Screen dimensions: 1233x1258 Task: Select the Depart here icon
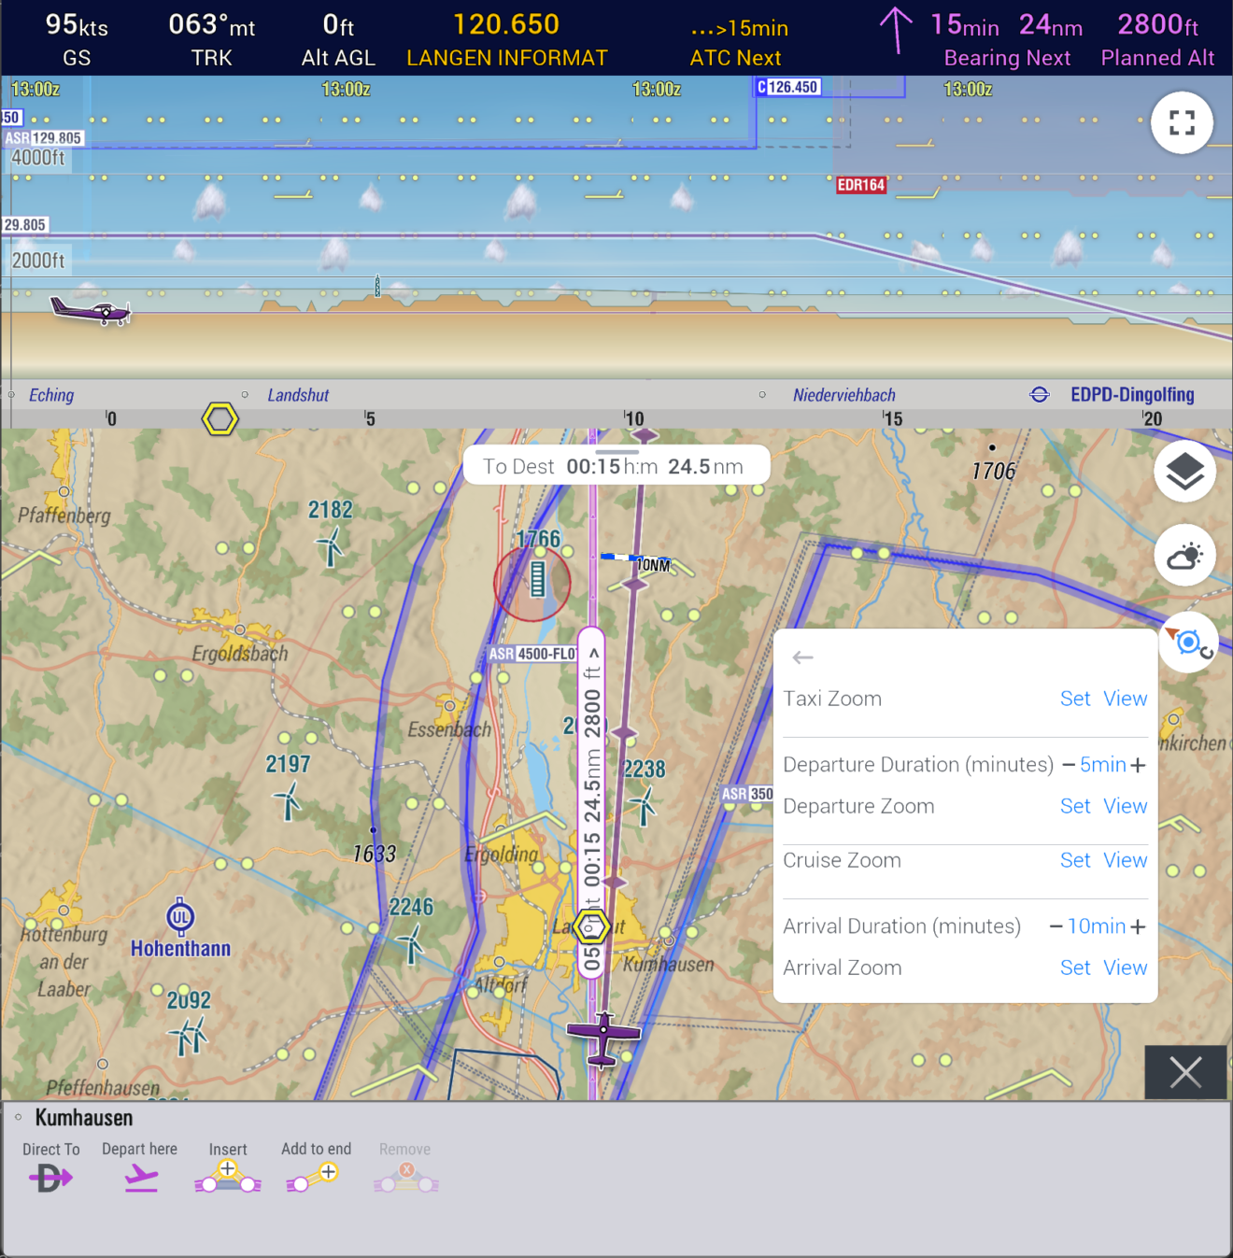click(x=141, y=1180)
